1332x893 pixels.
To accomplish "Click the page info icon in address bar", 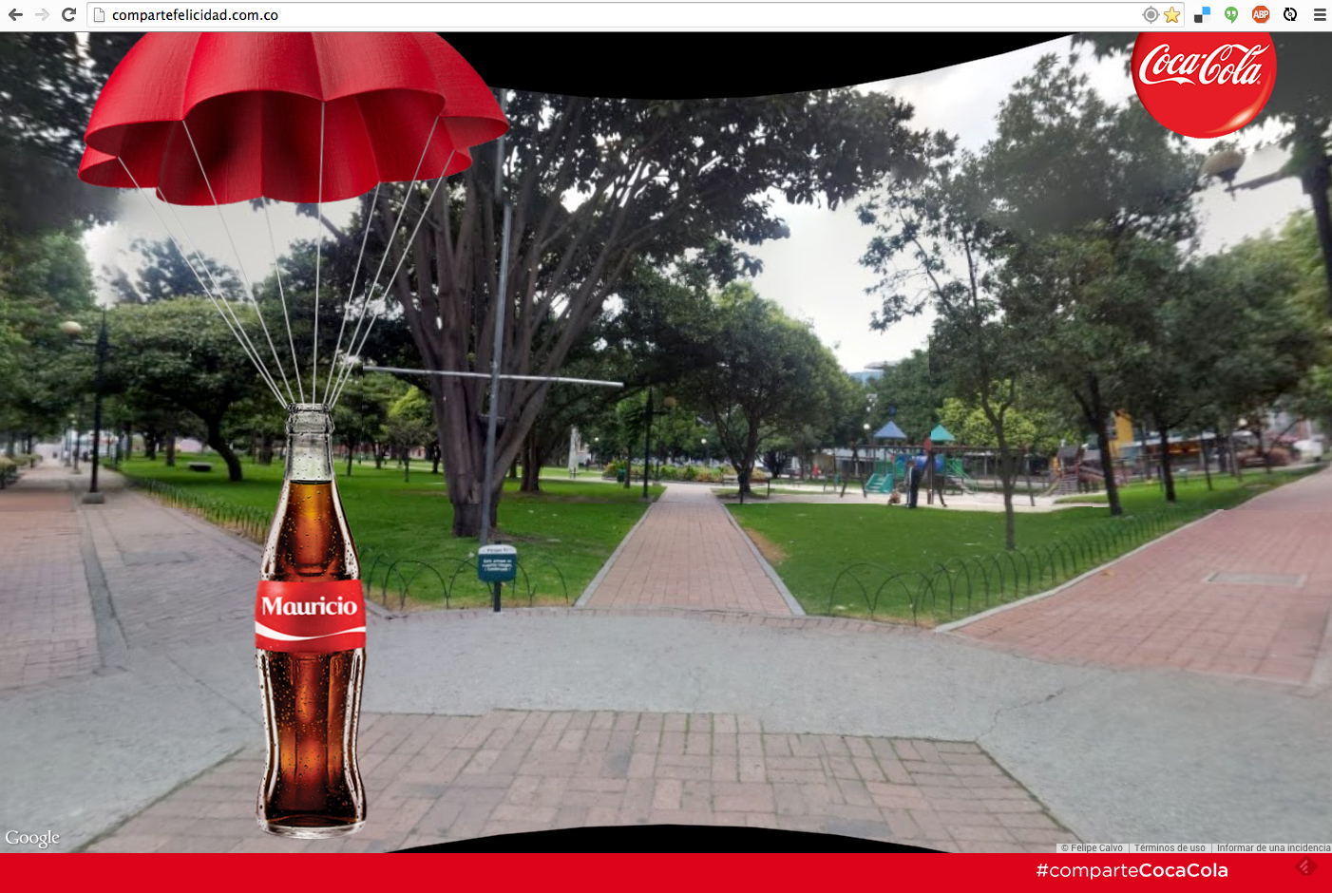I will [x=99, y=14].
